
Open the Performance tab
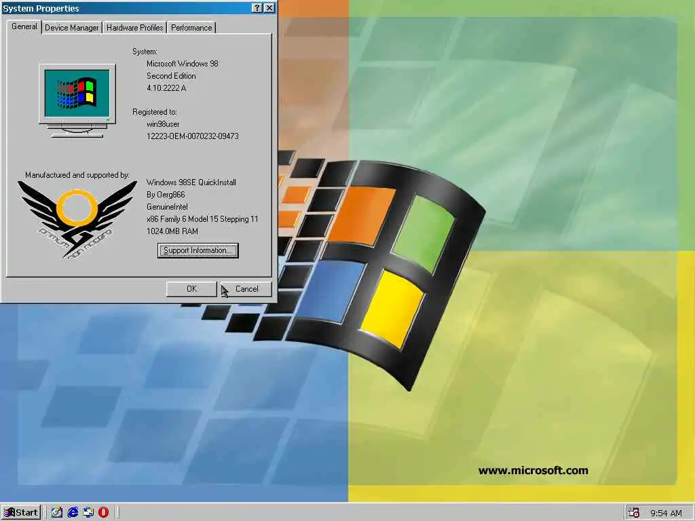pyautogui.click(x=191, y=27)
